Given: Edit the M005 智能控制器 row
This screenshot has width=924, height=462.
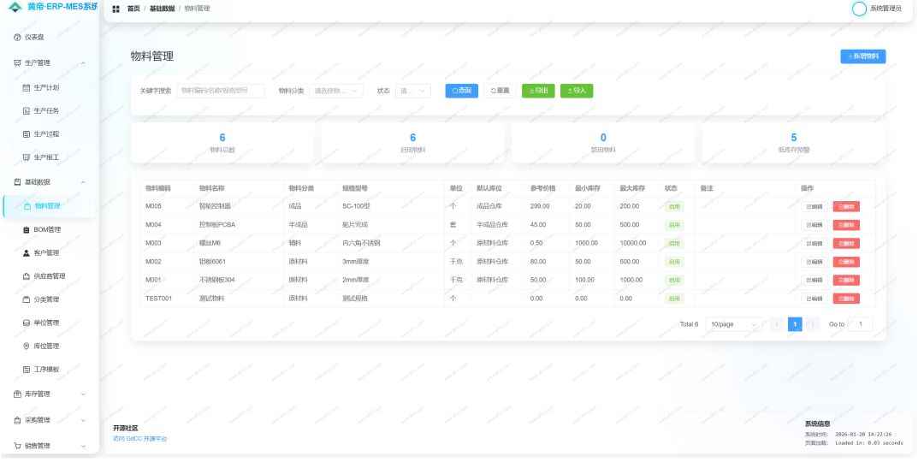Looking at the screenshot, I should 814,207.
